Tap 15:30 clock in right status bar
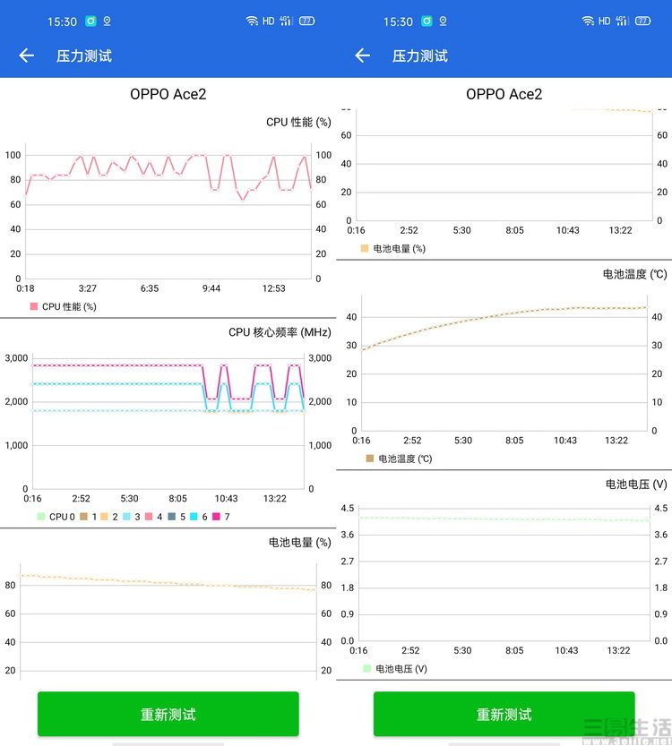Image resolution: width=672 pixels, height=746 pixels. [x=398, y=21]
